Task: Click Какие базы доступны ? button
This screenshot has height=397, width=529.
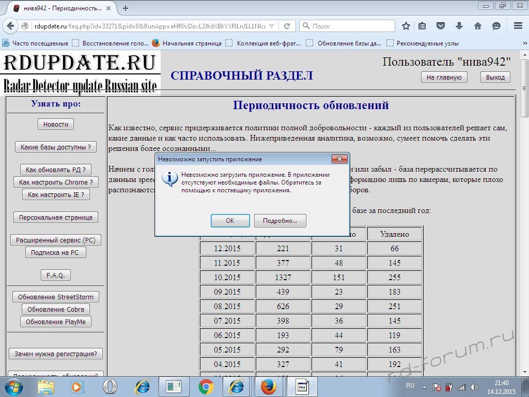Action: [x=56, y=147]
